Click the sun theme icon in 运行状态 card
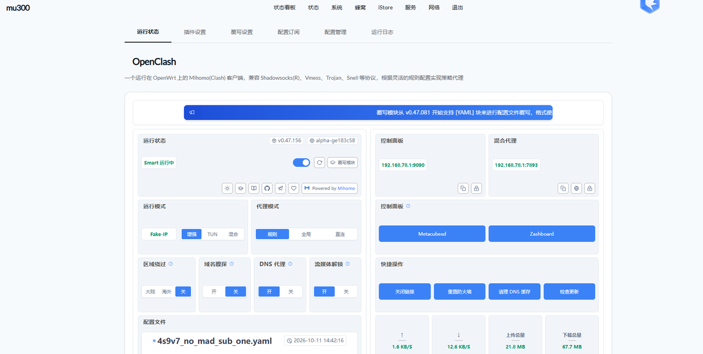The image size is (703, 354). (x=227, y=188)
